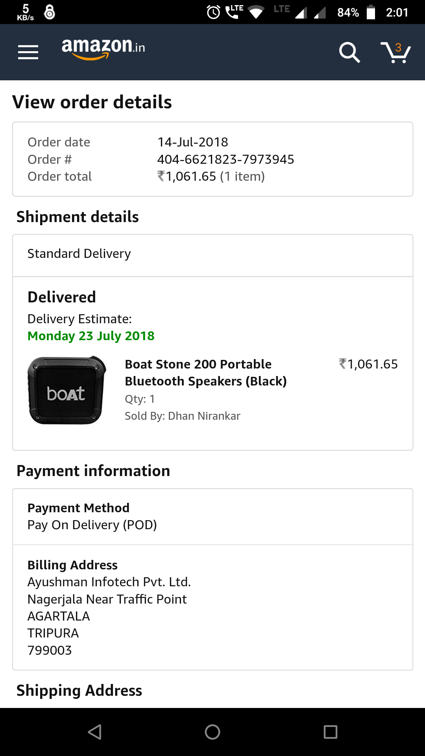
Task: Open the Boat speaker product thumbnail
Action: (x=67, y=390)
